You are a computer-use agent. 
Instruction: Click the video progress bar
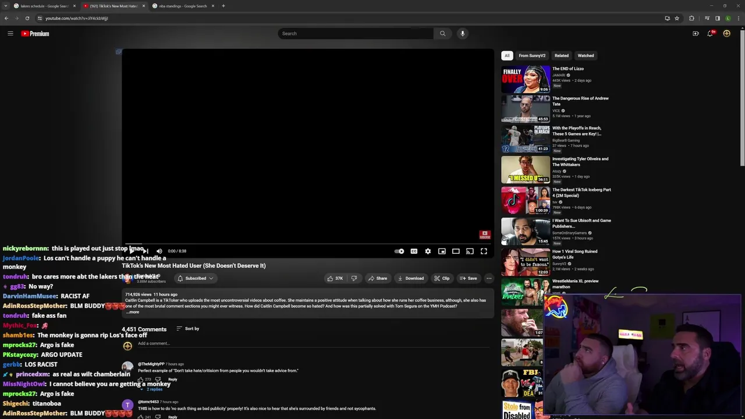(308, 244)
